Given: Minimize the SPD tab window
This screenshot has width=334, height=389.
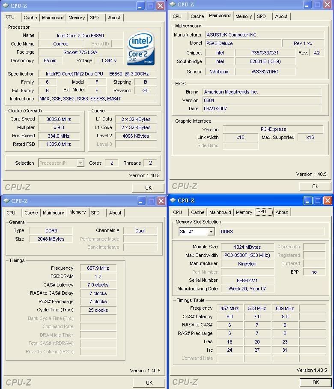Looking at the screenshot, I should 308,200.
